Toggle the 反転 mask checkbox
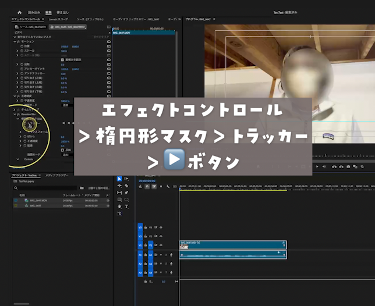 [63, 149]
